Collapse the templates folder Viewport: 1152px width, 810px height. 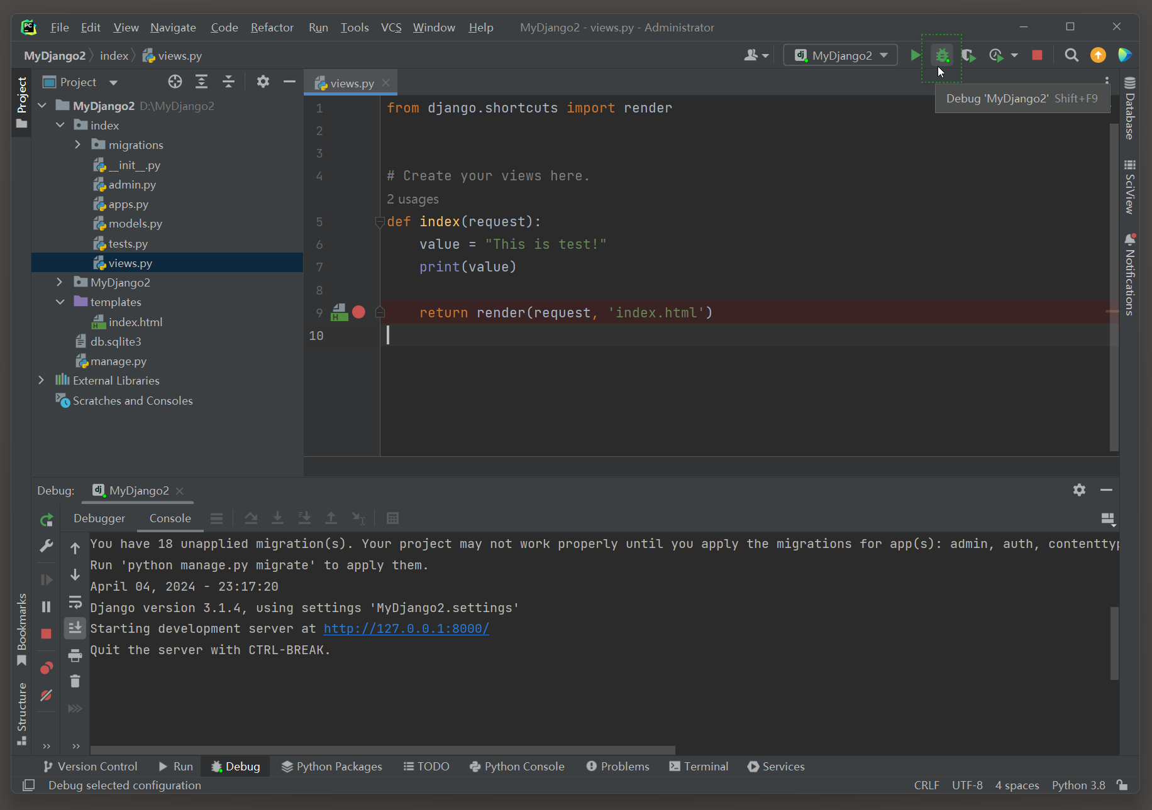(60, 302)
